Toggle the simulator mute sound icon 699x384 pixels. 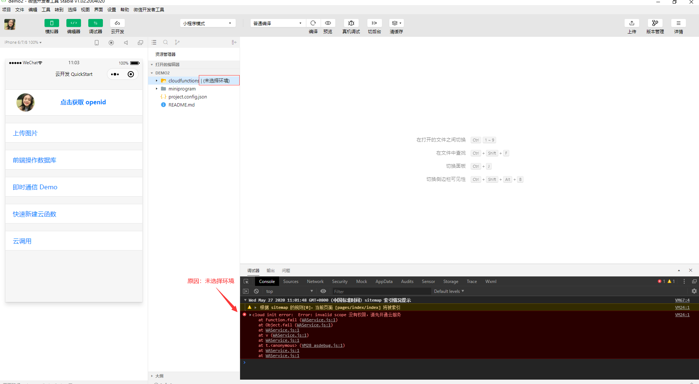[126, 43]
